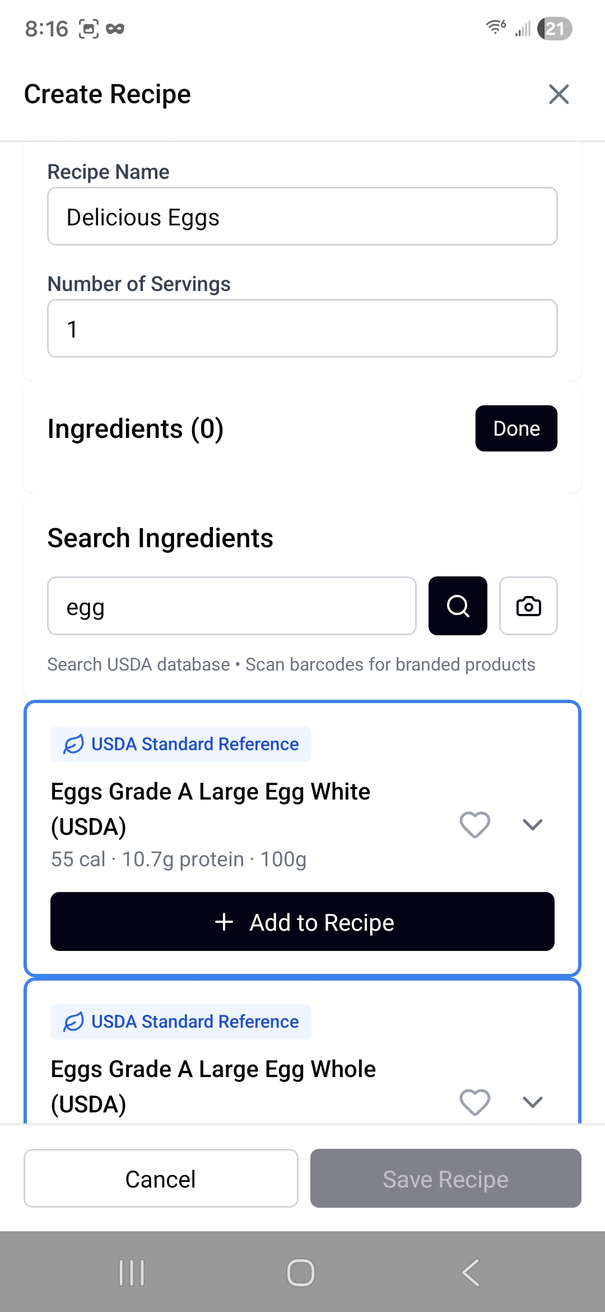Tap Egg Whole USDA Standard Reference badge

pyautogui.click(x=181, y=1022)
